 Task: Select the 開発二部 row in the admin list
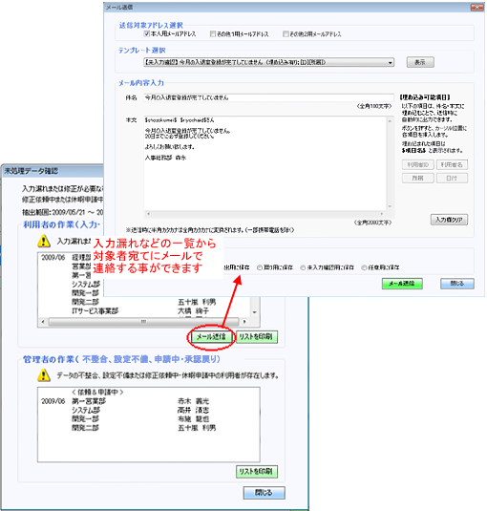[x=85, y=428]
